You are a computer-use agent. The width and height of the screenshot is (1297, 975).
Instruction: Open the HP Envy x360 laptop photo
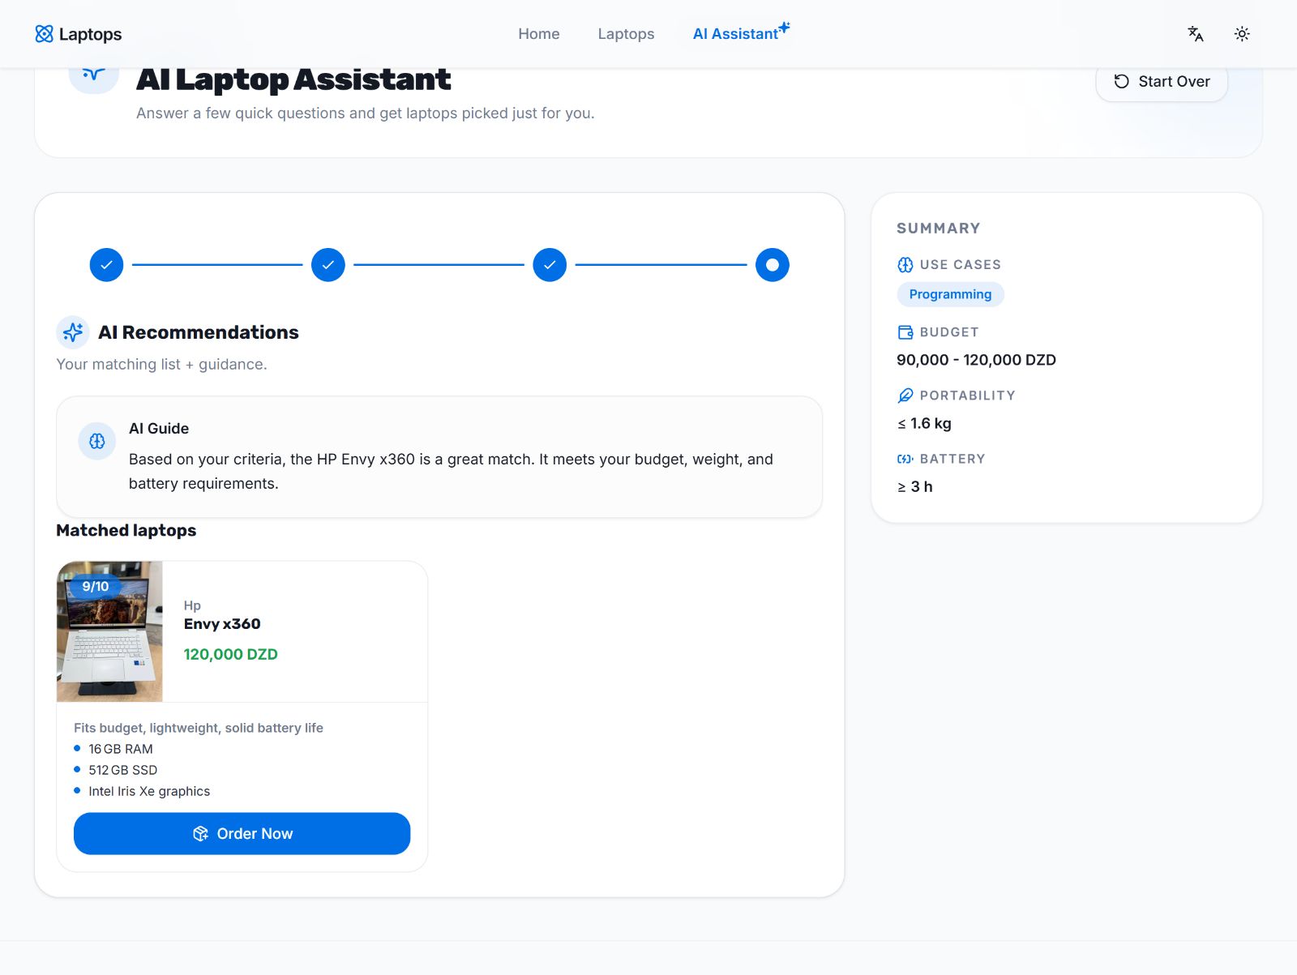click(x=109, y=631)
